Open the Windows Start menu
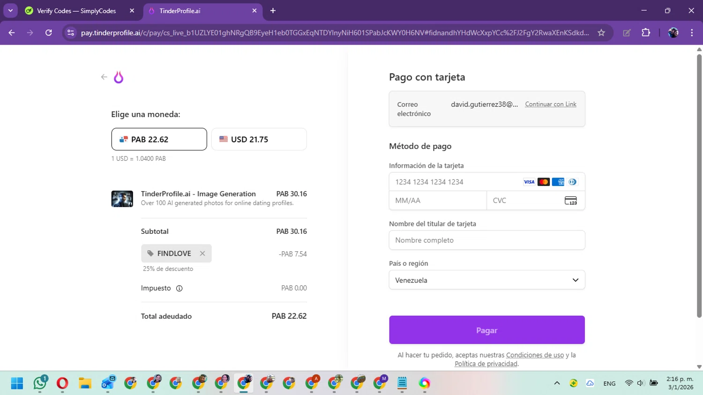 17,383
